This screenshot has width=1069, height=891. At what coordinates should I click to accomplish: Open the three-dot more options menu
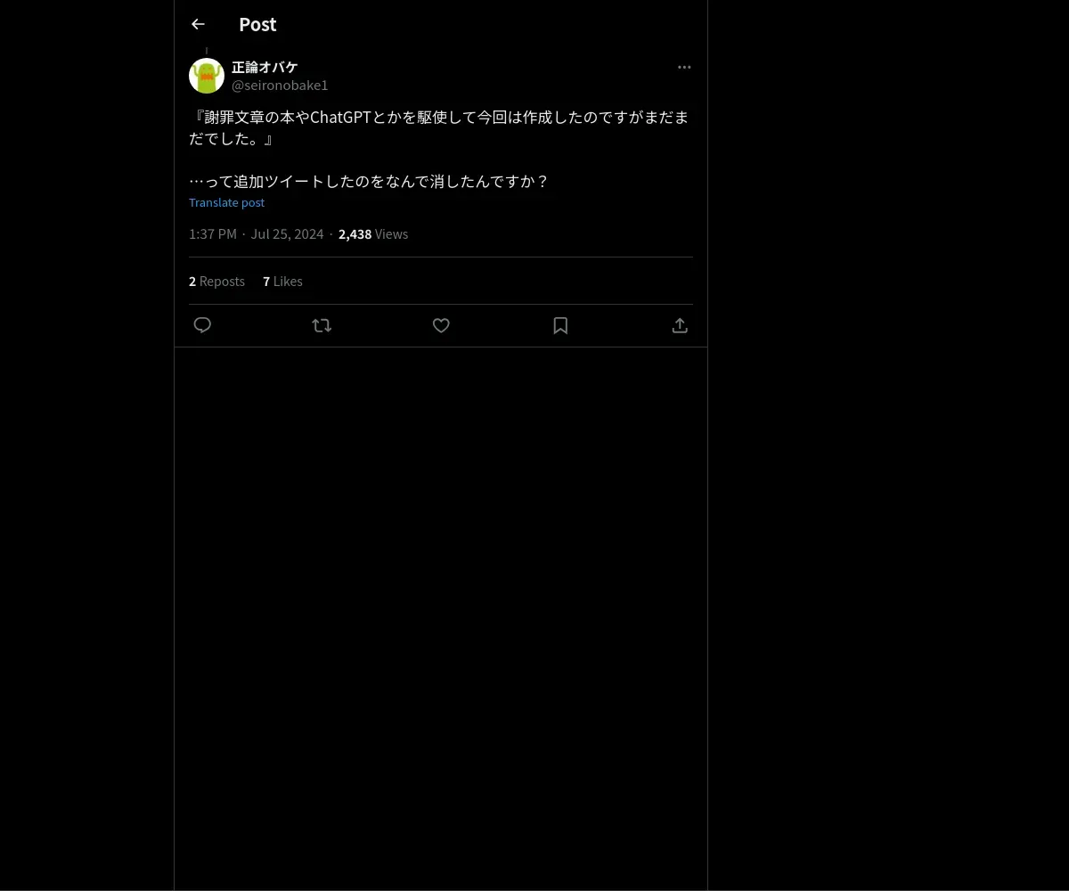click(684, 67)
